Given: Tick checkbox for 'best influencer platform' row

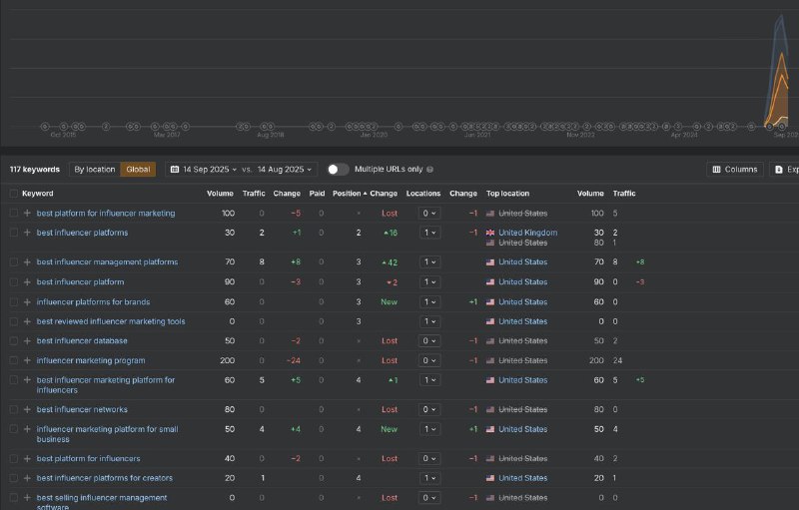Looking at the screenshot, I should [x=14, y=282].
